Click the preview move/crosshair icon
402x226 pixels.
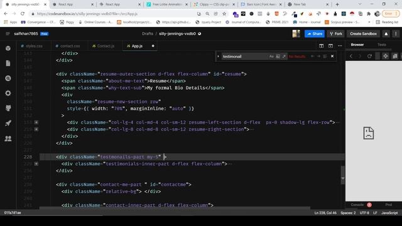click(x=385, y=56)
